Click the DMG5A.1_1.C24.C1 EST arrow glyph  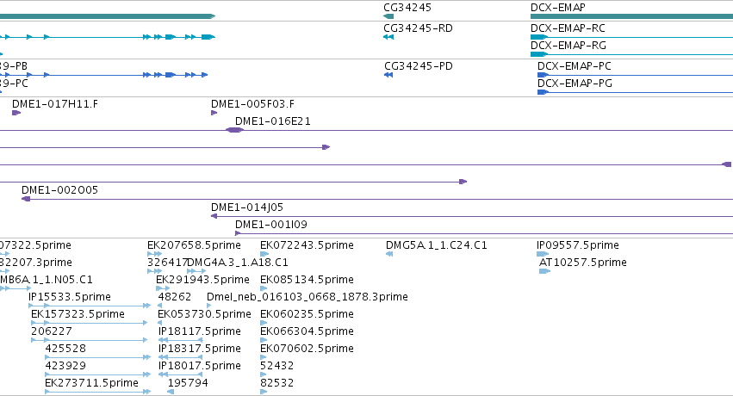[389, 254]
